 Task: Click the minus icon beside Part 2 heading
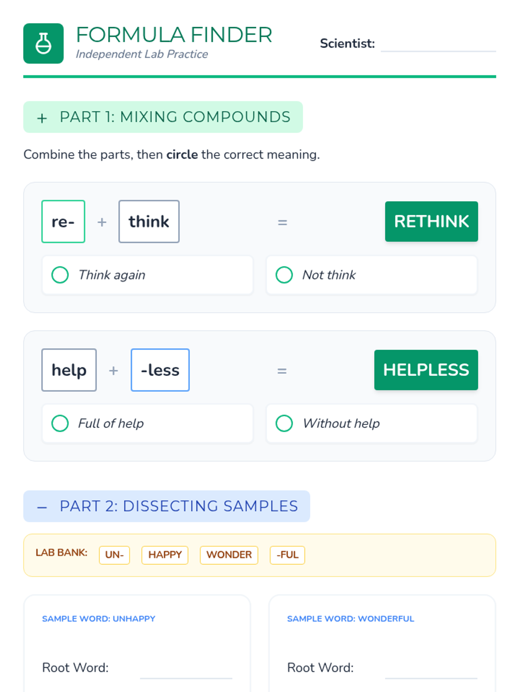tap(42, 507)
